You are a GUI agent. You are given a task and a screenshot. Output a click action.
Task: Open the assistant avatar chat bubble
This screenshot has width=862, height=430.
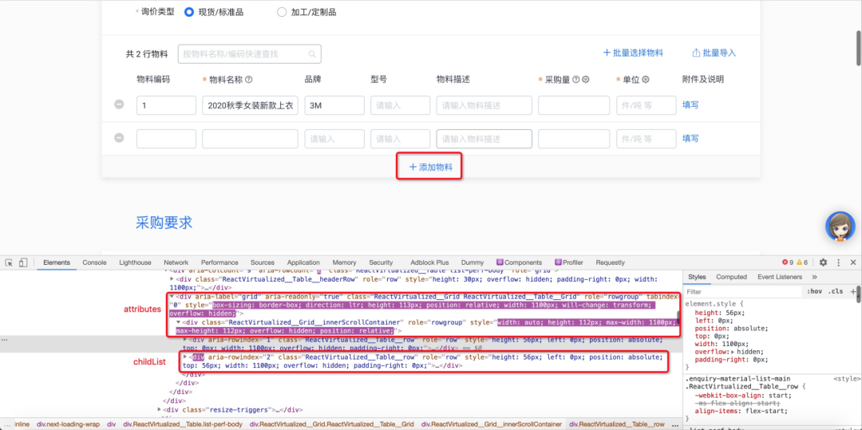(x=840, y=227)
